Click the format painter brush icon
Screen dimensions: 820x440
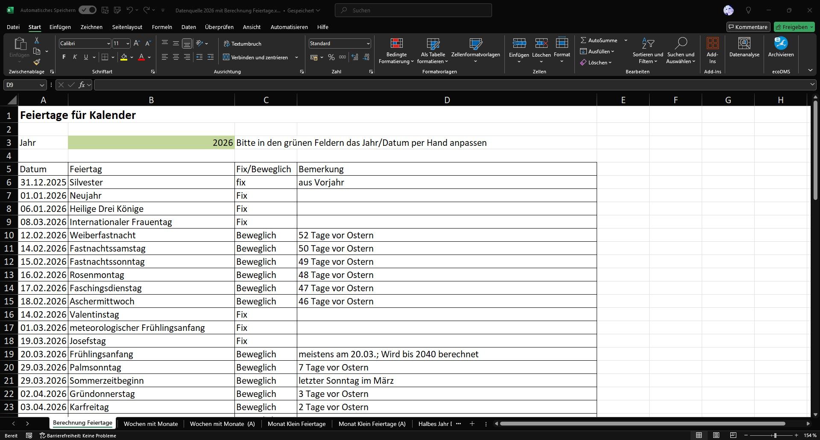[37, 62]
